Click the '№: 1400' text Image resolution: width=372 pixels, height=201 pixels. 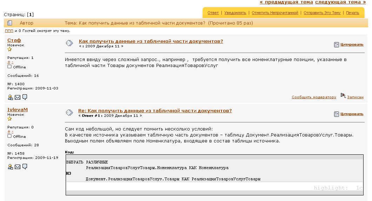pyautogui.click(x=16, y=84)
